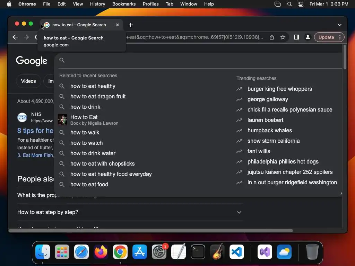Open the File menu
Screen dimensions: 355x266
(x=47, y=4)
